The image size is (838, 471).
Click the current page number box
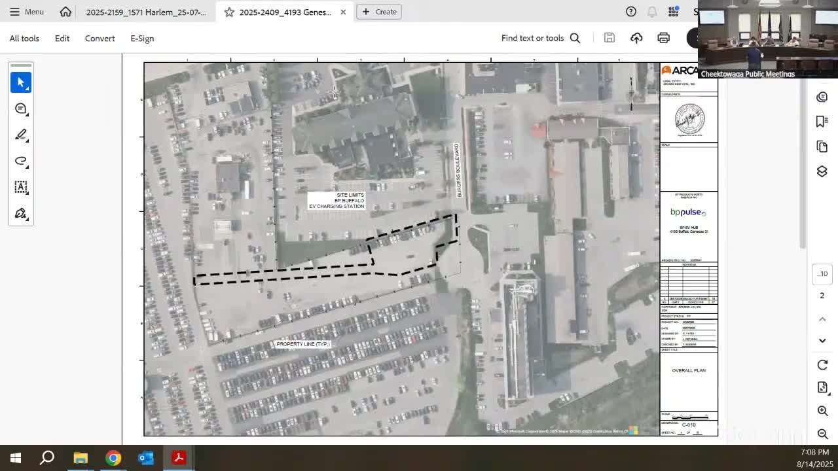tap(822, 273)
